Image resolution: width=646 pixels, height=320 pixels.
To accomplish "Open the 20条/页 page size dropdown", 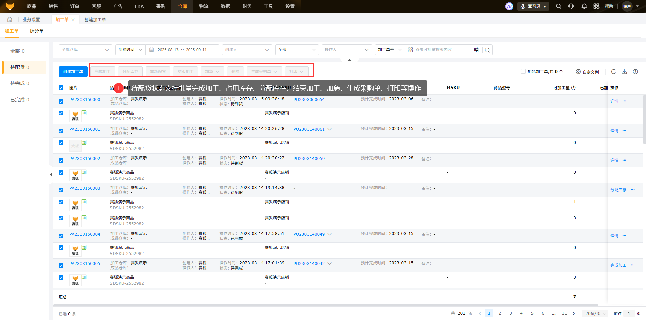I will 595,313.
